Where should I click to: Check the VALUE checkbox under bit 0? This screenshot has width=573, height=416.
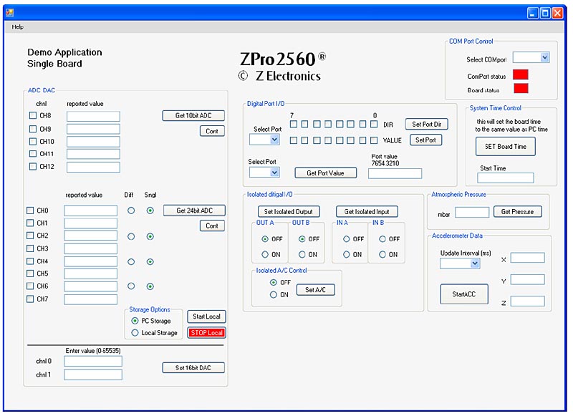[x=374, y=140]
